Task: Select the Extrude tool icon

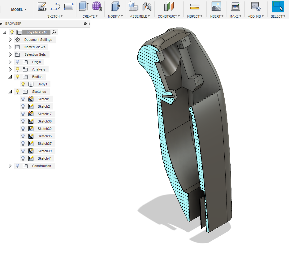Action: (x=84, y=6)
